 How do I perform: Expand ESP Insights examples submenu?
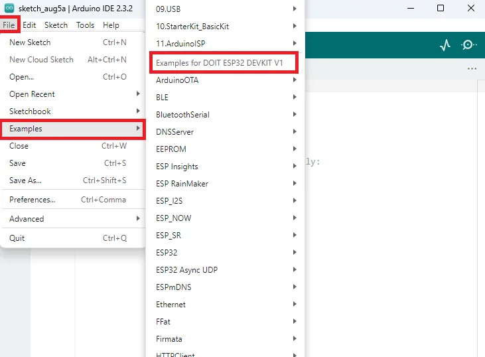226,167
